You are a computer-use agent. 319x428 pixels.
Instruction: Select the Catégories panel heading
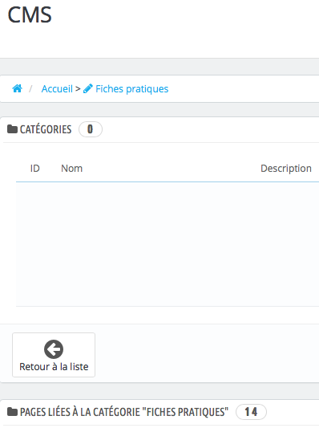pyautogui.click(x=46, y=129)
